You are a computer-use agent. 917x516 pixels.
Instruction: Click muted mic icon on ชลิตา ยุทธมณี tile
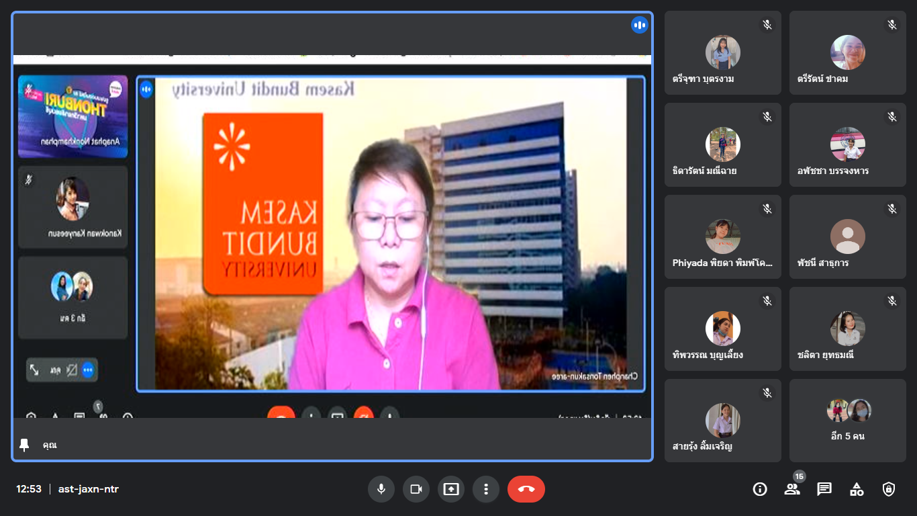pos(892,301)
